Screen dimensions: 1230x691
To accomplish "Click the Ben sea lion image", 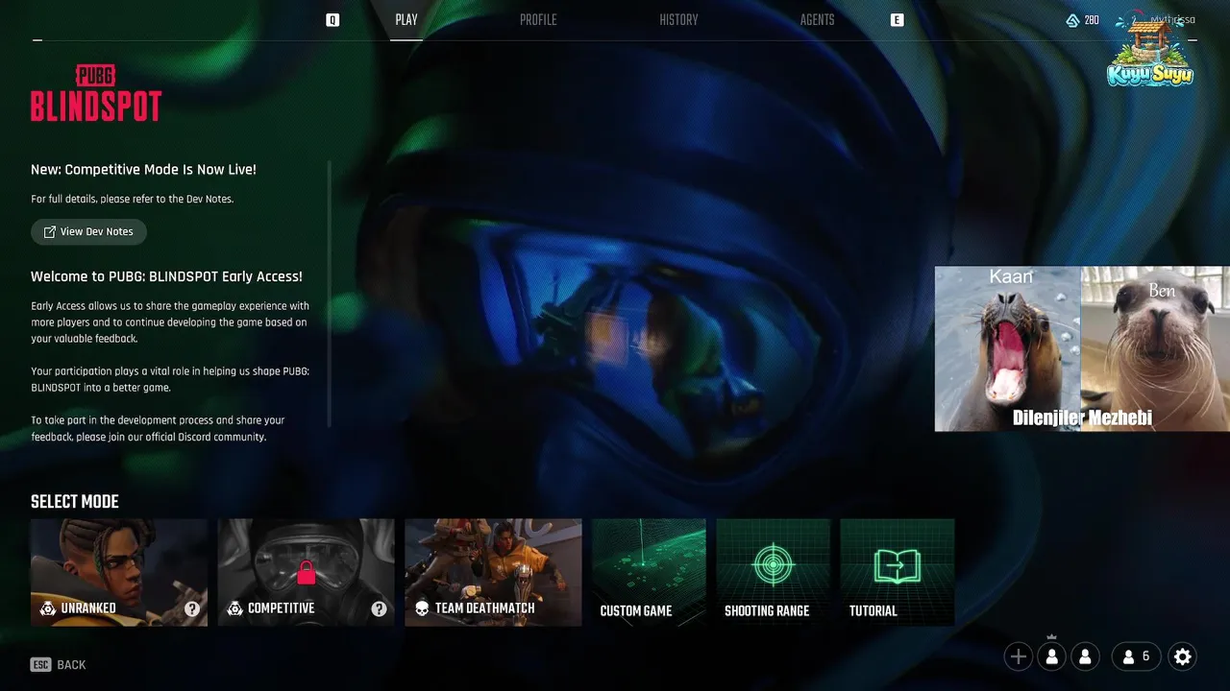I will pyautogui.click(x=1155, y=348).
